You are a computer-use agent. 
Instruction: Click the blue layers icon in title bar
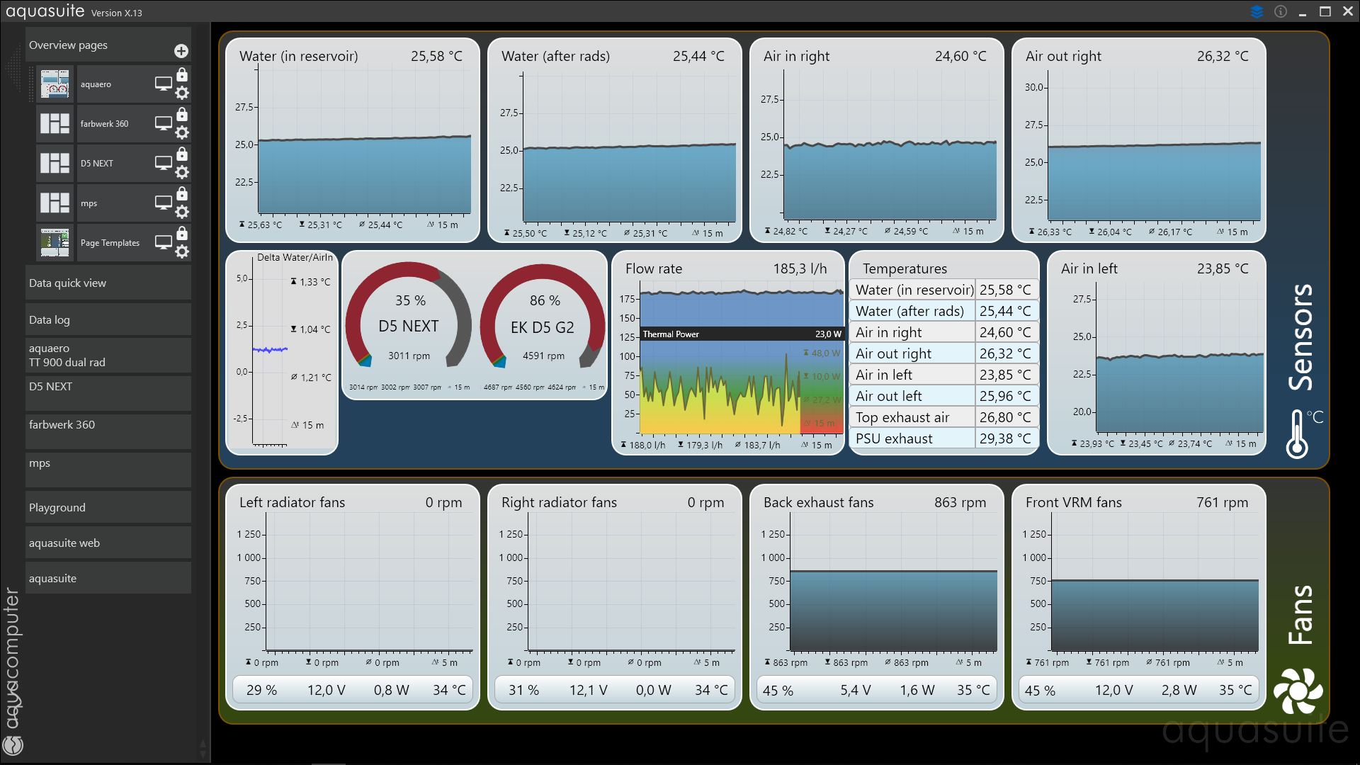1257,12
